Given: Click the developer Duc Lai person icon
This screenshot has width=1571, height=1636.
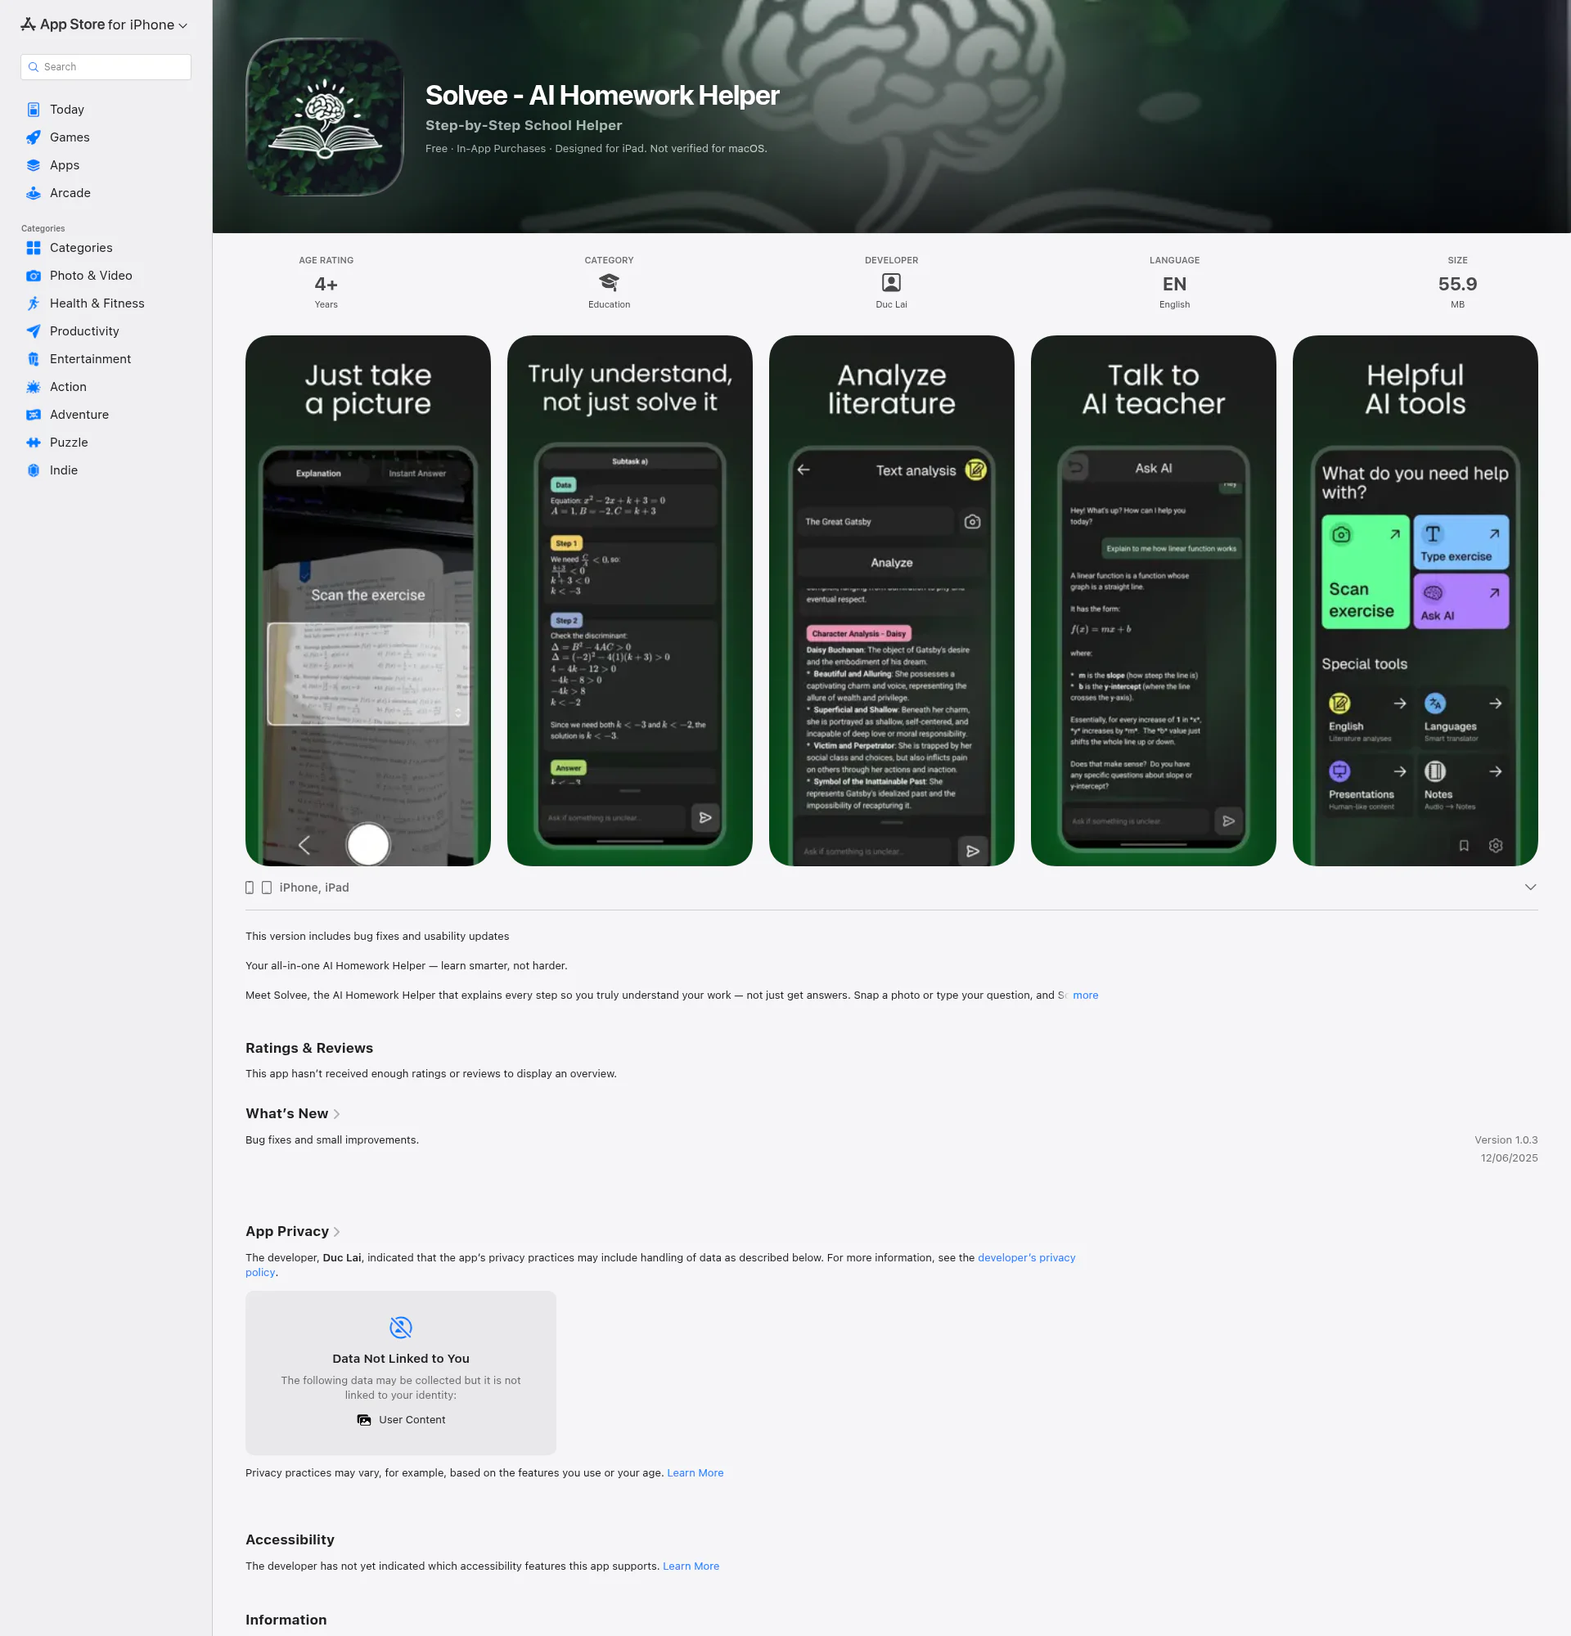Looking at the screenshot, I should pyautogui.click(x=892, y=282).
